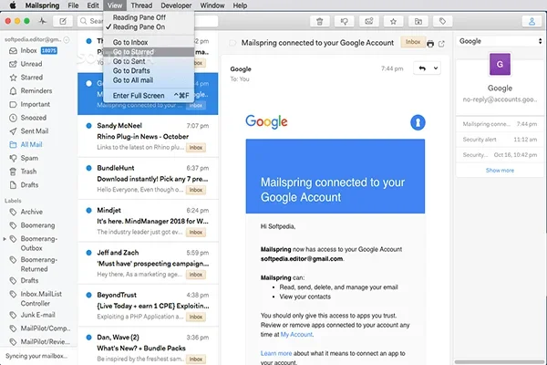Screen dimensions: 547x365
Task: Click the reply arrow icon
Action: click(x=422, y=68)
